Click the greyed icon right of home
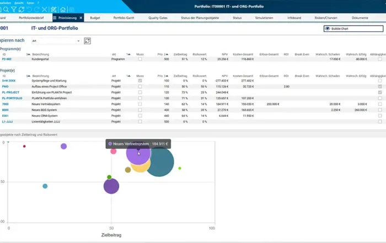The image size is (386, 243). click(72, 9)
